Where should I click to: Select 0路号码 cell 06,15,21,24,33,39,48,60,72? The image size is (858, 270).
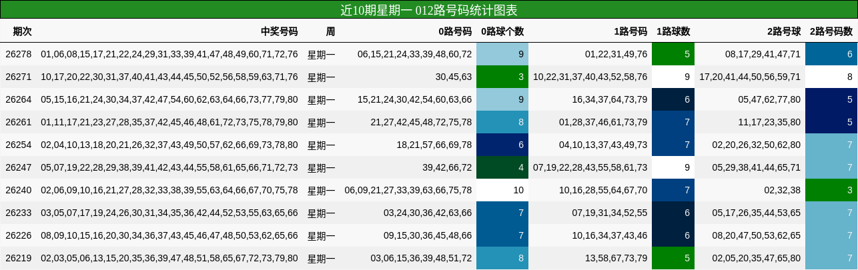coord(415,54)
